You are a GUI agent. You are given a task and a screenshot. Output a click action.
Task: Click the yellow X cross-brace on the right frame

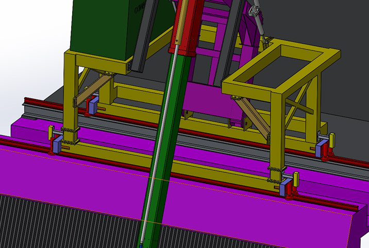(300, 103)
